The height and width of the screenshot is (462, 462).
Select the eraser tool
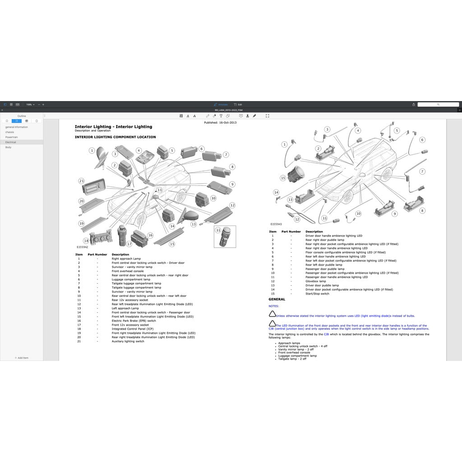[x=214, y=116]
